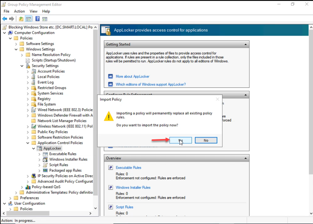
Task: Expand the Administrative Templates node
Action: pos(16,192)
